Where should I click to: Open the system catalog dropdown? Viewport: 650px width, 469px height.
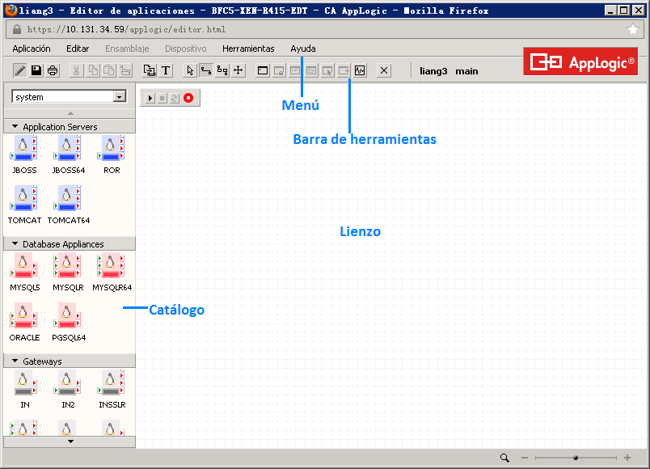pyautogui.click(x=120, y=96)
